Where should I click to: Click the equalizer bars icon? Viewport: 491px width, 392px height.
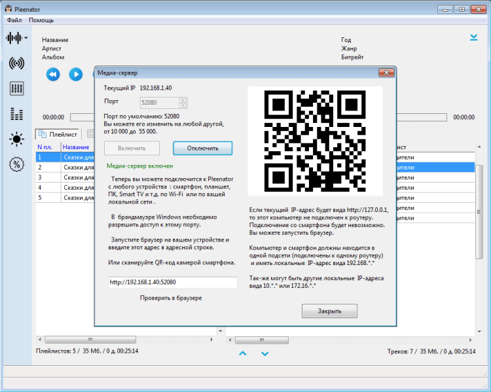pyautogui.click(x=17, y=114)
